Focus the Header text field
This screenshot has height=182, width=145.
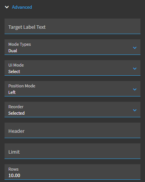[x=72, y=130]
